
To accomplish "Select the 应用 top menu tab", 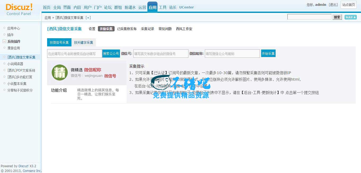I will [x=152, y=7].
